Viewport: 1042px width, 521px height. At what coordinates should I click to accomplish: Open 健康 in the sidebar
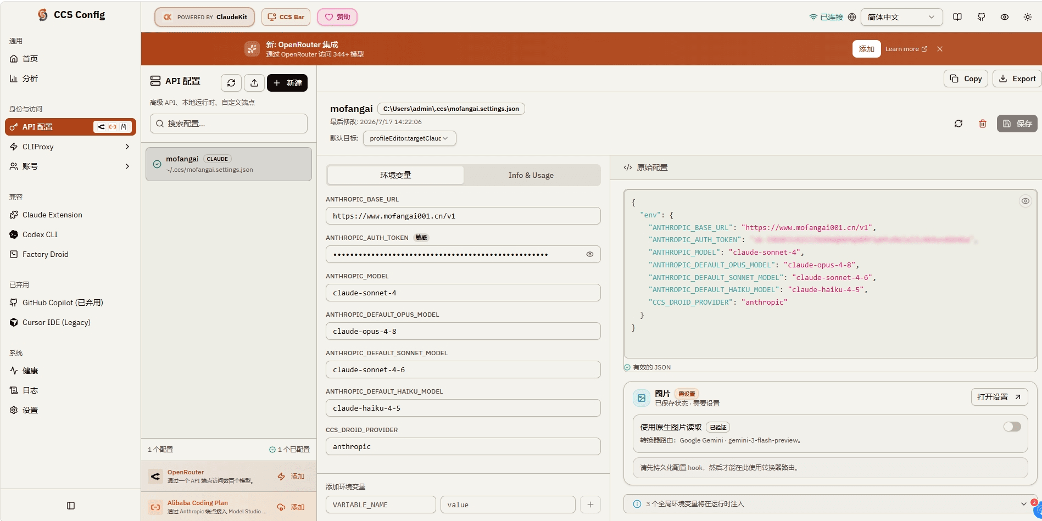click(70, 371)
